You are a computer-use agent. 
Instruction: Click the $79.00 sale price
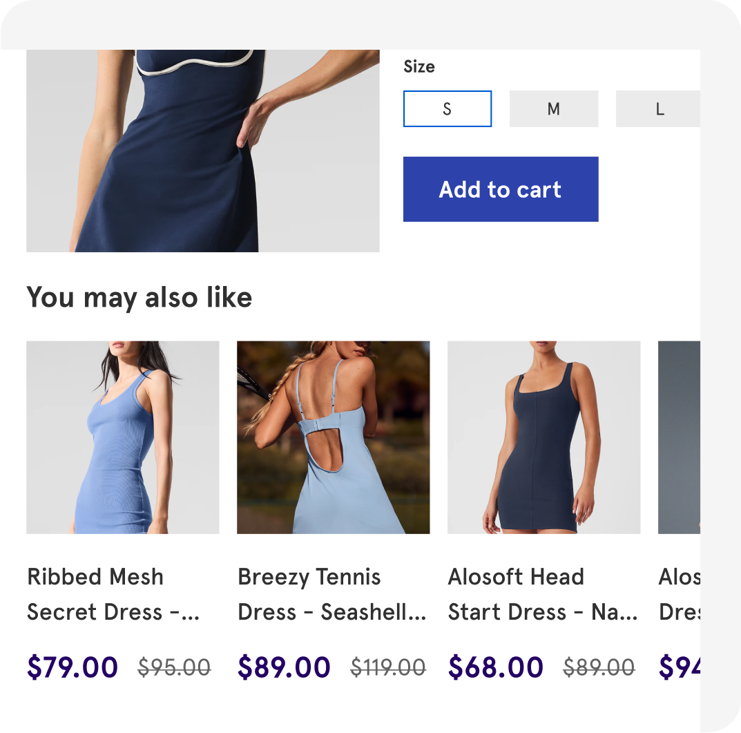(73, 667)
